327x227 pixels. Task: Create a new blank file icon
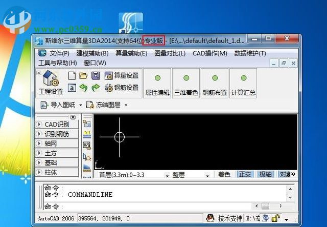[x=72, y=75]
